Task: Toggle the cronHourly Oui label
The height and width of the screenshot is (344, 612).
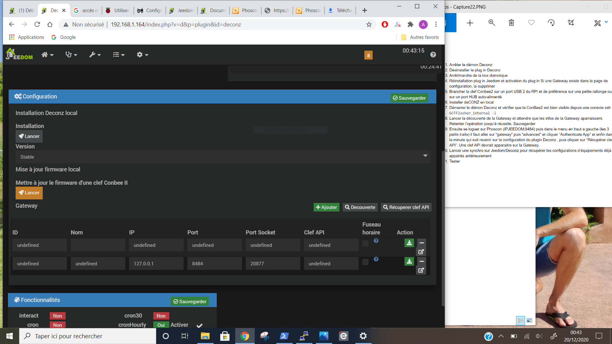Action: pyautogui.click(x=161, y=325)
